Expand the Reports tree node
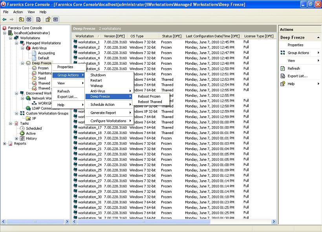 5,143
